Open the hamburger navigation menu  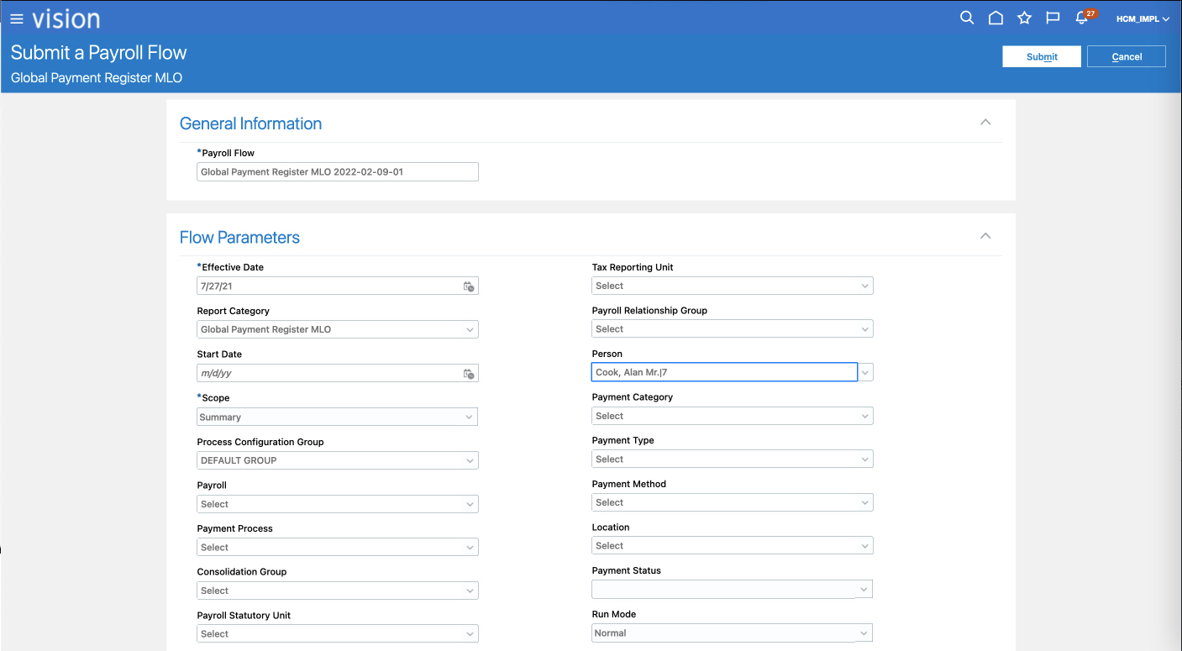point(17,18)
